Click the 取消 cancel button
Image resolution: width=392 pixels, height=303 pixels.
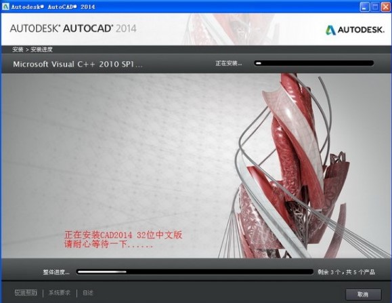tap(364, 294)
